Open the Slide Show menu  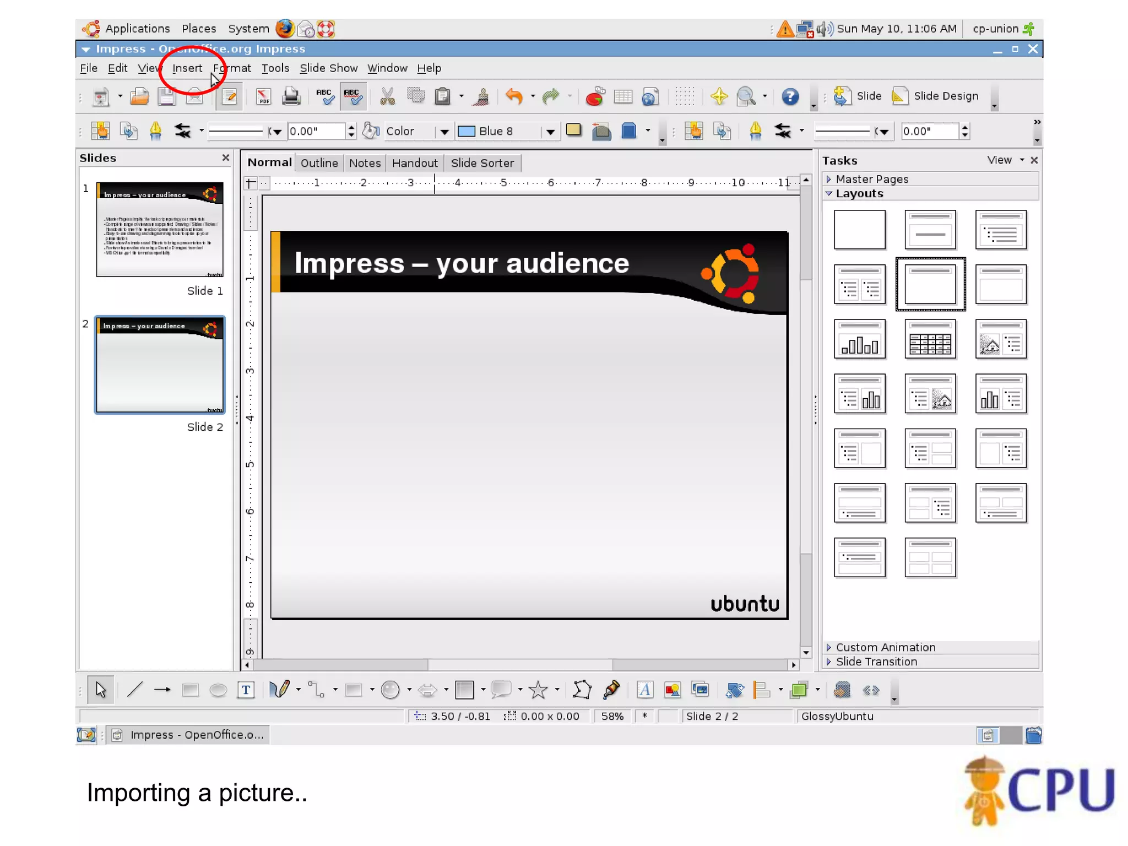[328, 68]
